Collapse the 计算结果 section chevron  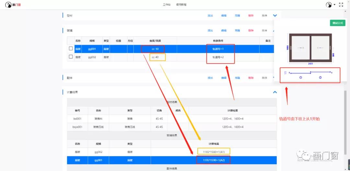[275, 92]
